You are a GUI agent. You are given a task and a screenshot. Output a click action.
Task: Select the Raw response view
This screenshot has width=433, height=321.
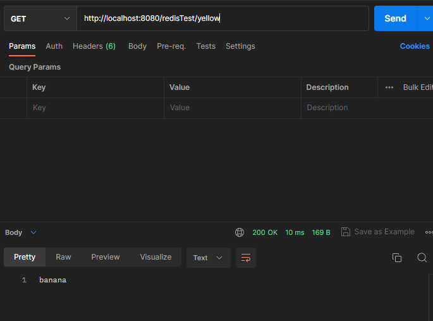click(x=63, y=257)
